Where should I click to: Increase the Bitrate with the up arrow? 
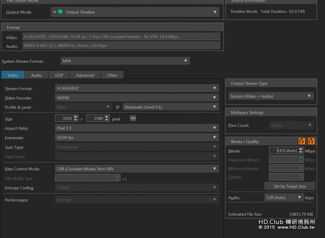click(x=301, y=149)
